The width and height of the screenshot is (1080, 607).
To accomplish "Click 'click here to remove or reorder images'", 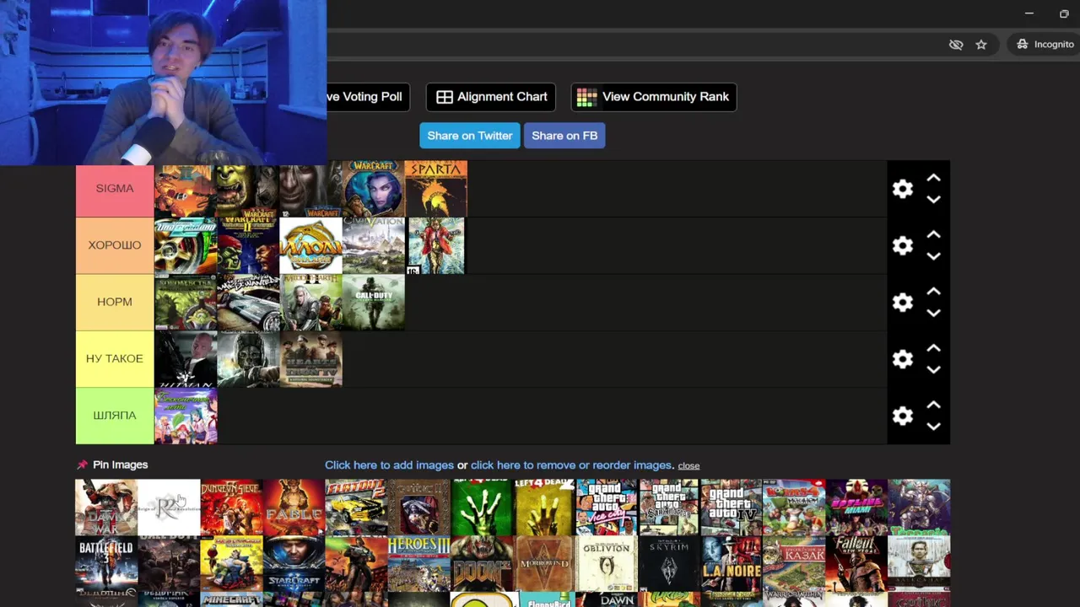I will [571, 465].
